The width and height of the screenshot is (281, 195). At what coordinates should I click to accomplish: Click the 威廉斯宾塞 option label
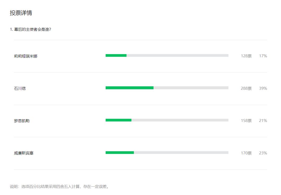point(24,153)
